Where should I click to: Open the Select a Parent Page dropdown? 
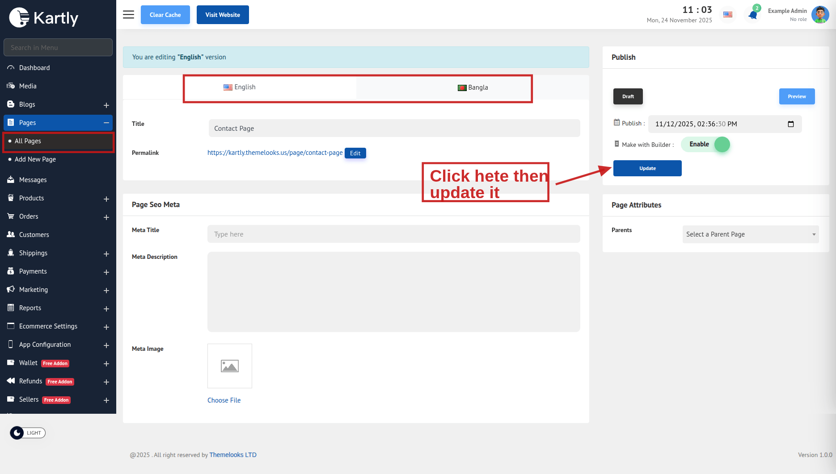pyautogui.click(x=750, y=234)
